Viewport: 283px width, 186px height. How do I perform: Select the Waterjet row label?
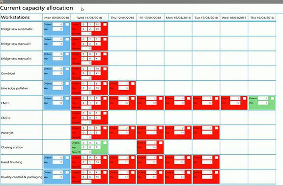tap(7, 133)
